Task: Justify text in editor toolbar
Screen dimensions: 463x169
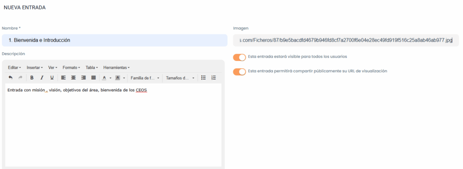Action: (94, 78)
